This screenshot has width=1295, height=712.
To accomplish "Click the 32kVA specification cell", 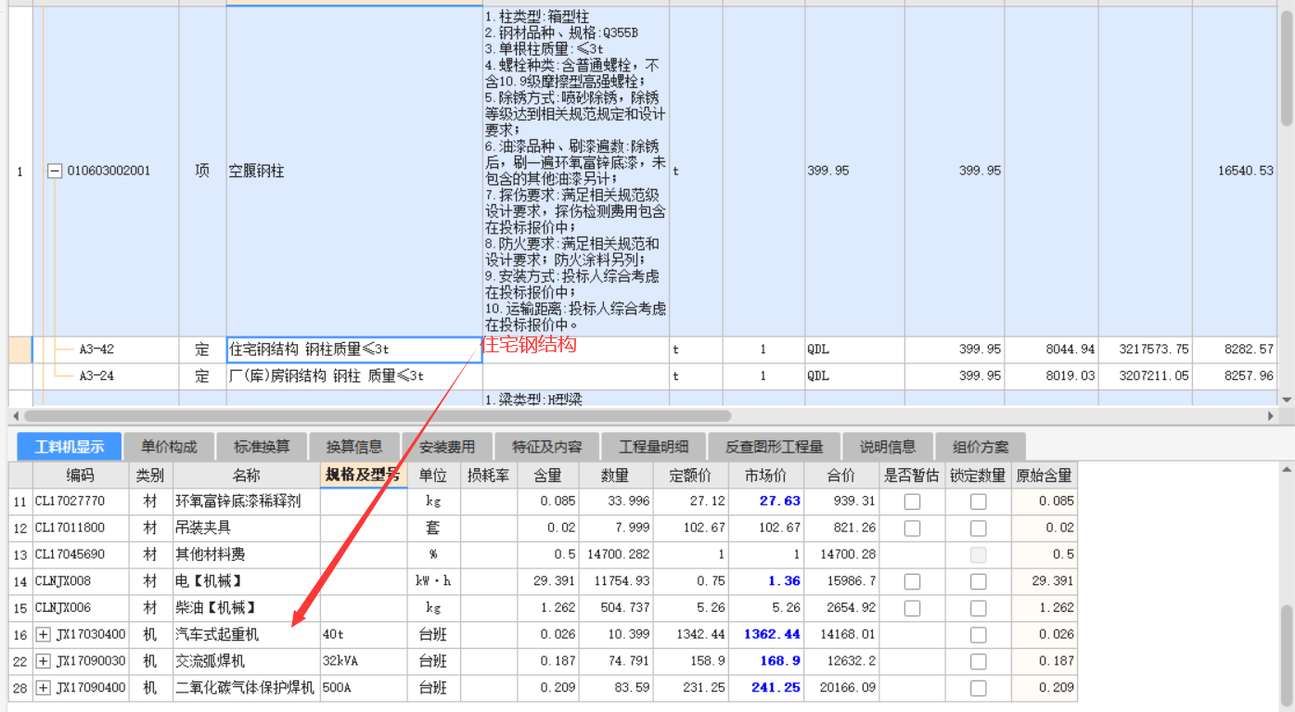I will (364, 662).
